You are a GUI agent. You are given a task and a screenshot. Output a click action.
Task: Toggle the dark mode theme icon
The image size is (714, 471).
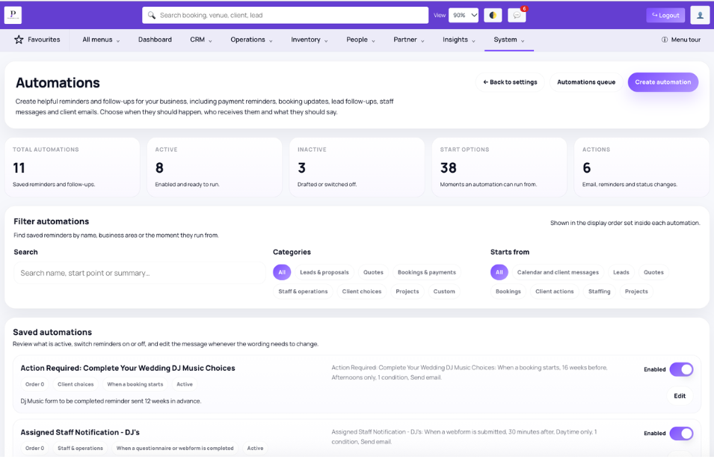click(493, 15)
